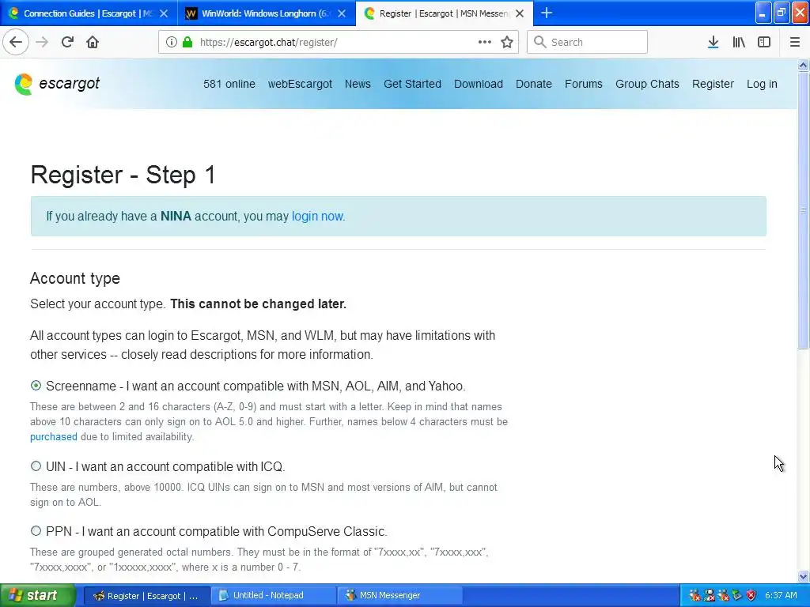Open the News page
Screen dimensions: 810x607
click(x=358, y=84)
